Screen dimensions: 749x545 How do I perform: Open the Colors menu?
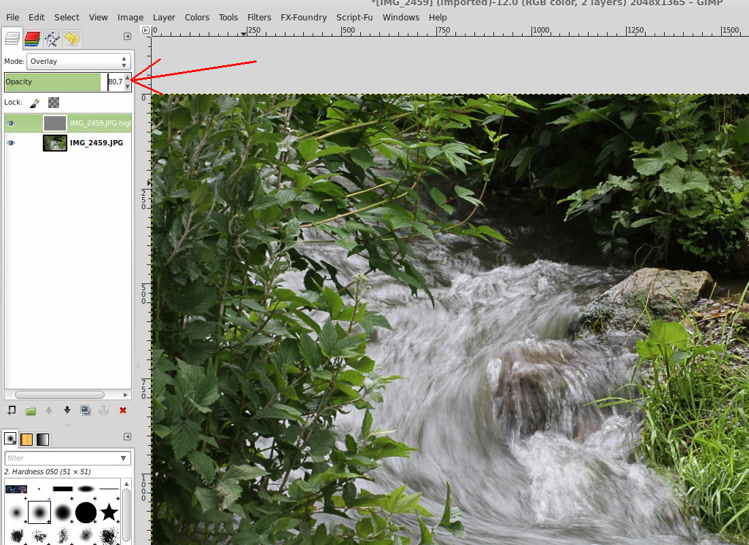pos(197,17)
